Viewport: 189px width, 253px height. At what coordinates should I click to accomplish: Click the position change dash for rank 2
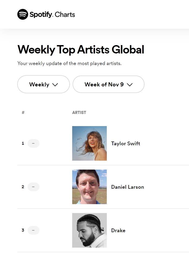pyautogui.click(x=34, y=187)
